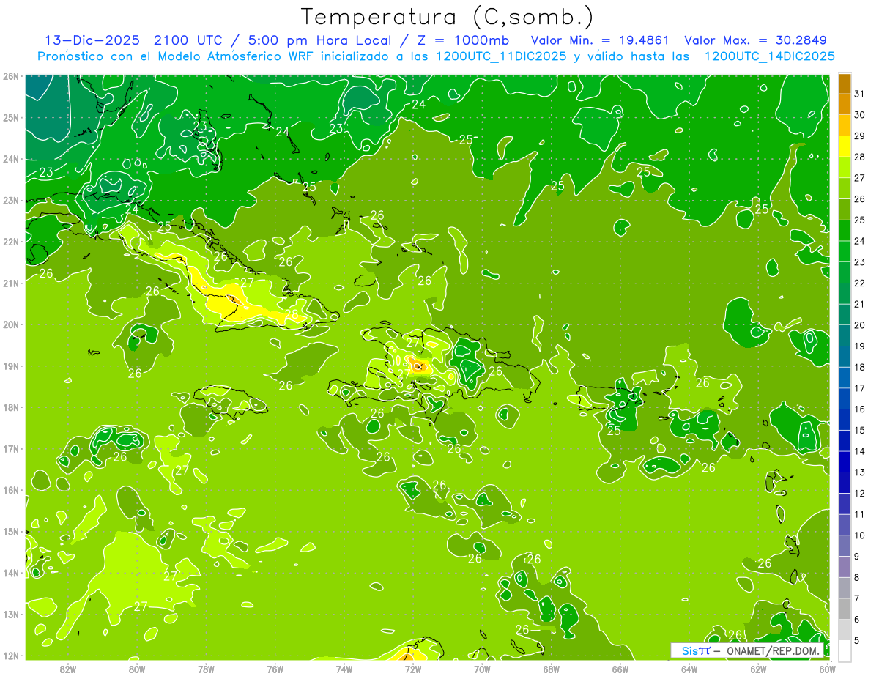Select the 74W longitude axis label
The height and width of the screenshot is (679, 879).
click(344, 669)
